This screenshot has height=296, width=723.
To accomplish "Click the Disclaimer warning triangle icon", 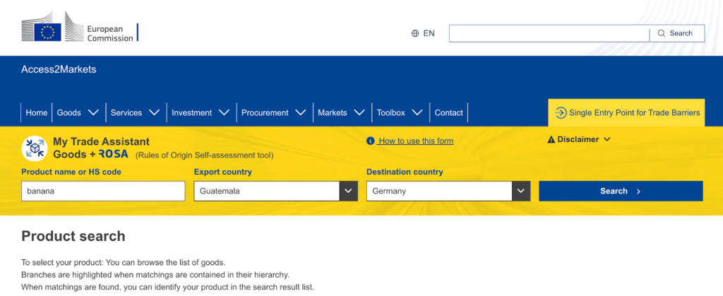I will [551, 140].
